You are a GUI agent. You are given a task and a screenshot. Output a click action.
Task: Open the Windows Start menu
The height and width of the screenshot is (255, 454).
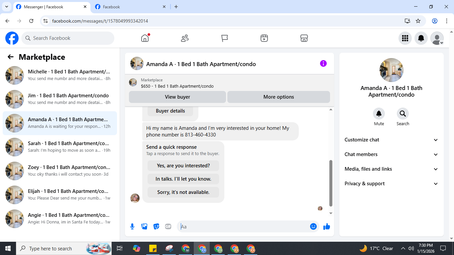(8, 248)
